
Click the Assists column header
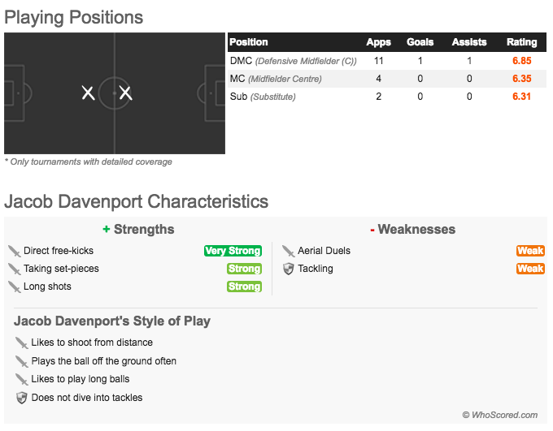coord(469,42)
